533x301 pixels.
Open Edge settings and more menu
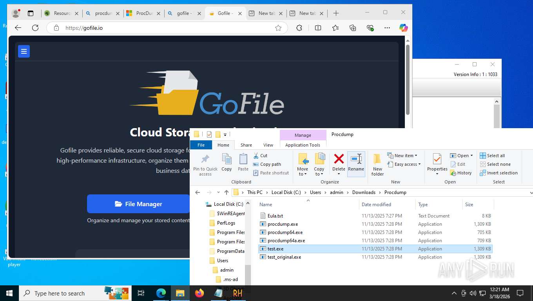[x=387, y=28]
